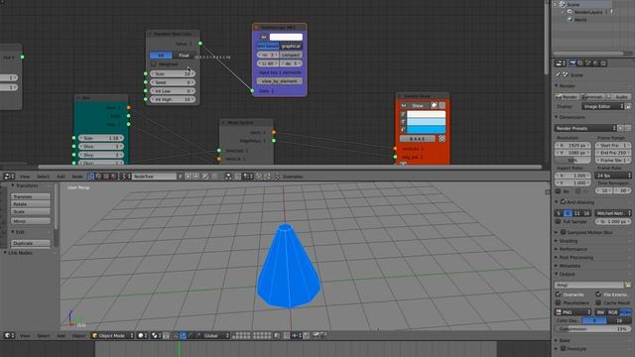Click fake user F button beside NodeTree
635x357 pixels.
181,177
